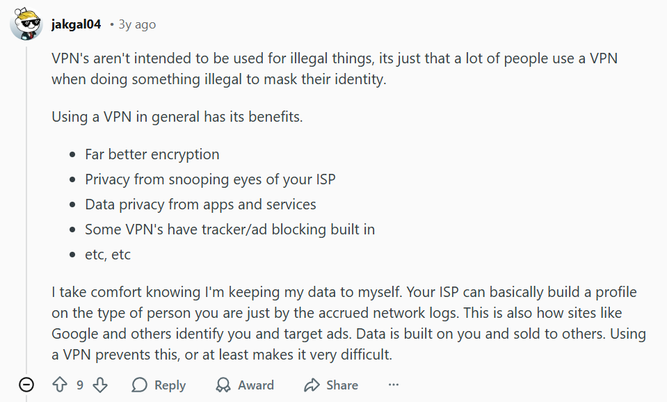The width and height of the screenshot is (667, 402).
Task: Click the "Privacy from snooping eyes" bullet
Action: pyautogui.click(x=210, y=179)
